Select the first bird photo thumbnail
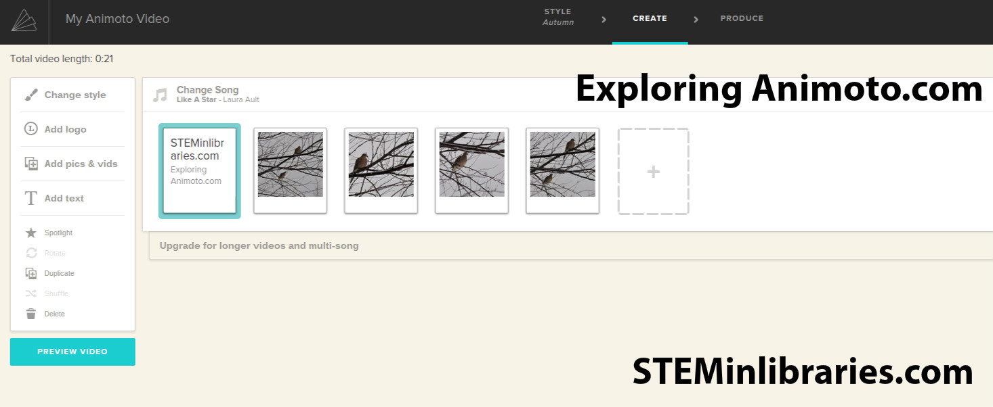993x407 pixels. tap(291, 170)
